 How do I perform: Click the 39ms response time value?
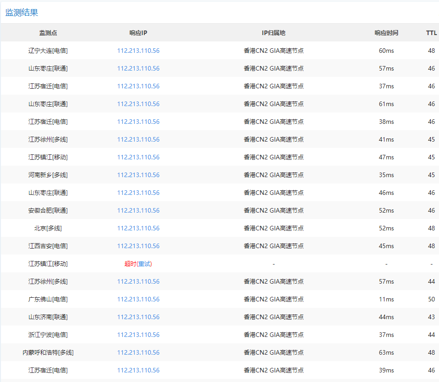point(386,370)
